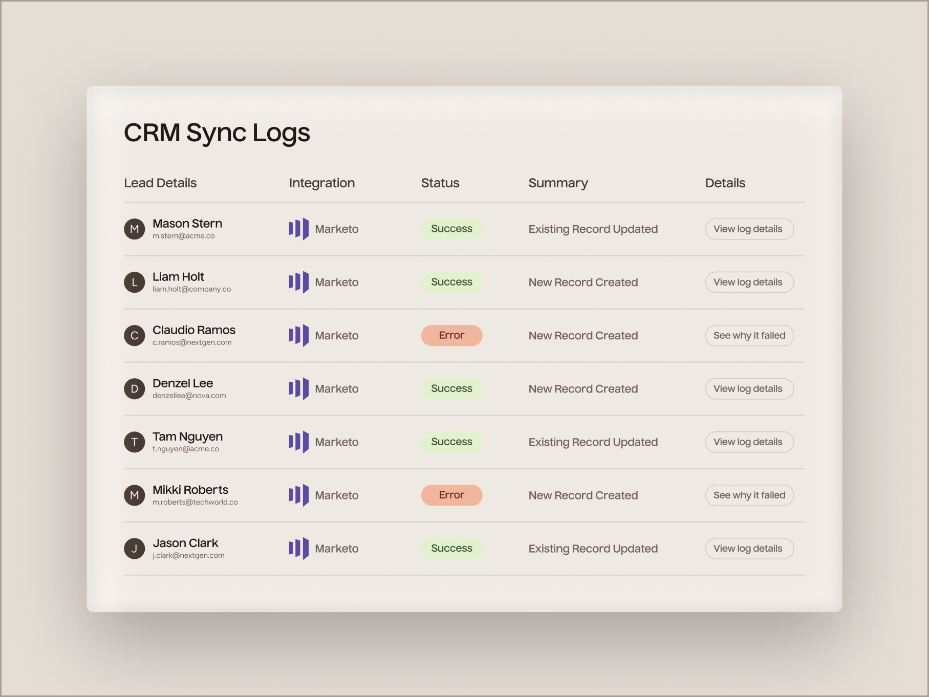Viewport: 929px width, 697px height.
Task: Click Jason Clark's J avatar icon
Action: coord(135,548)
